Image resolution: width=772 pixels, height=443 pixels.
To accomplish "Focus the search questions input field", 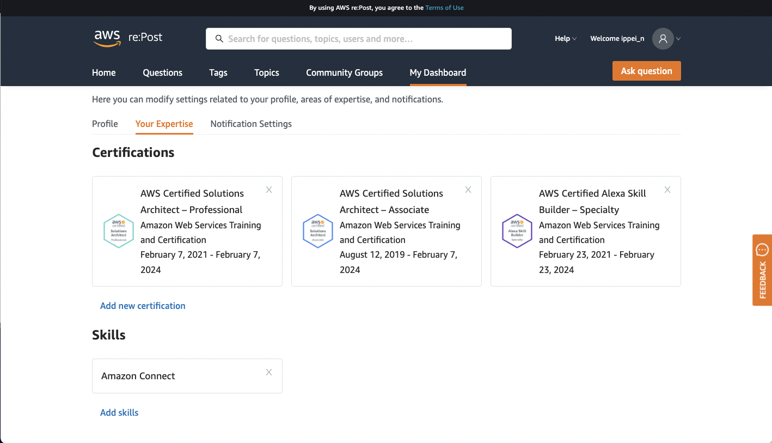I will 359,39.
